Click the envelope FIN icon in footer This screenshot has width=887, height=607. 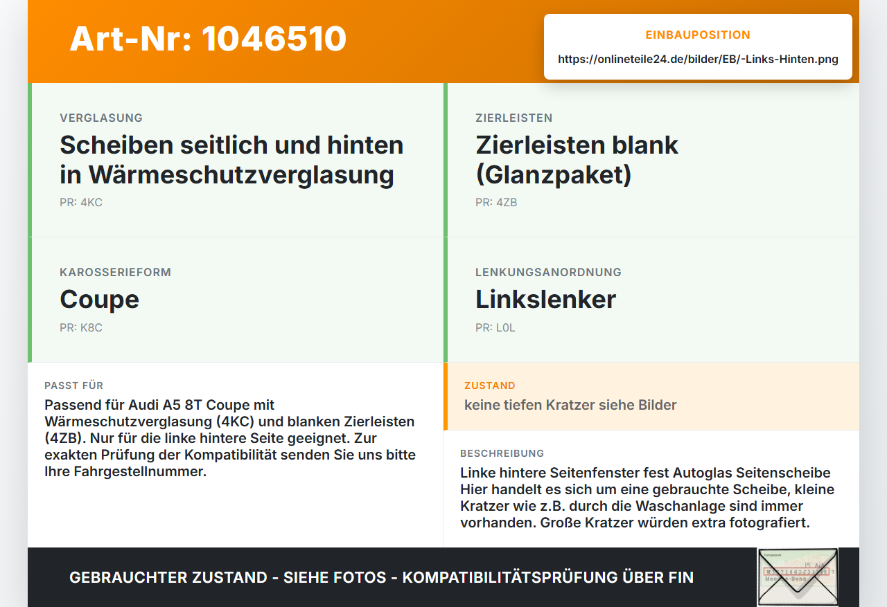[798, 577]
